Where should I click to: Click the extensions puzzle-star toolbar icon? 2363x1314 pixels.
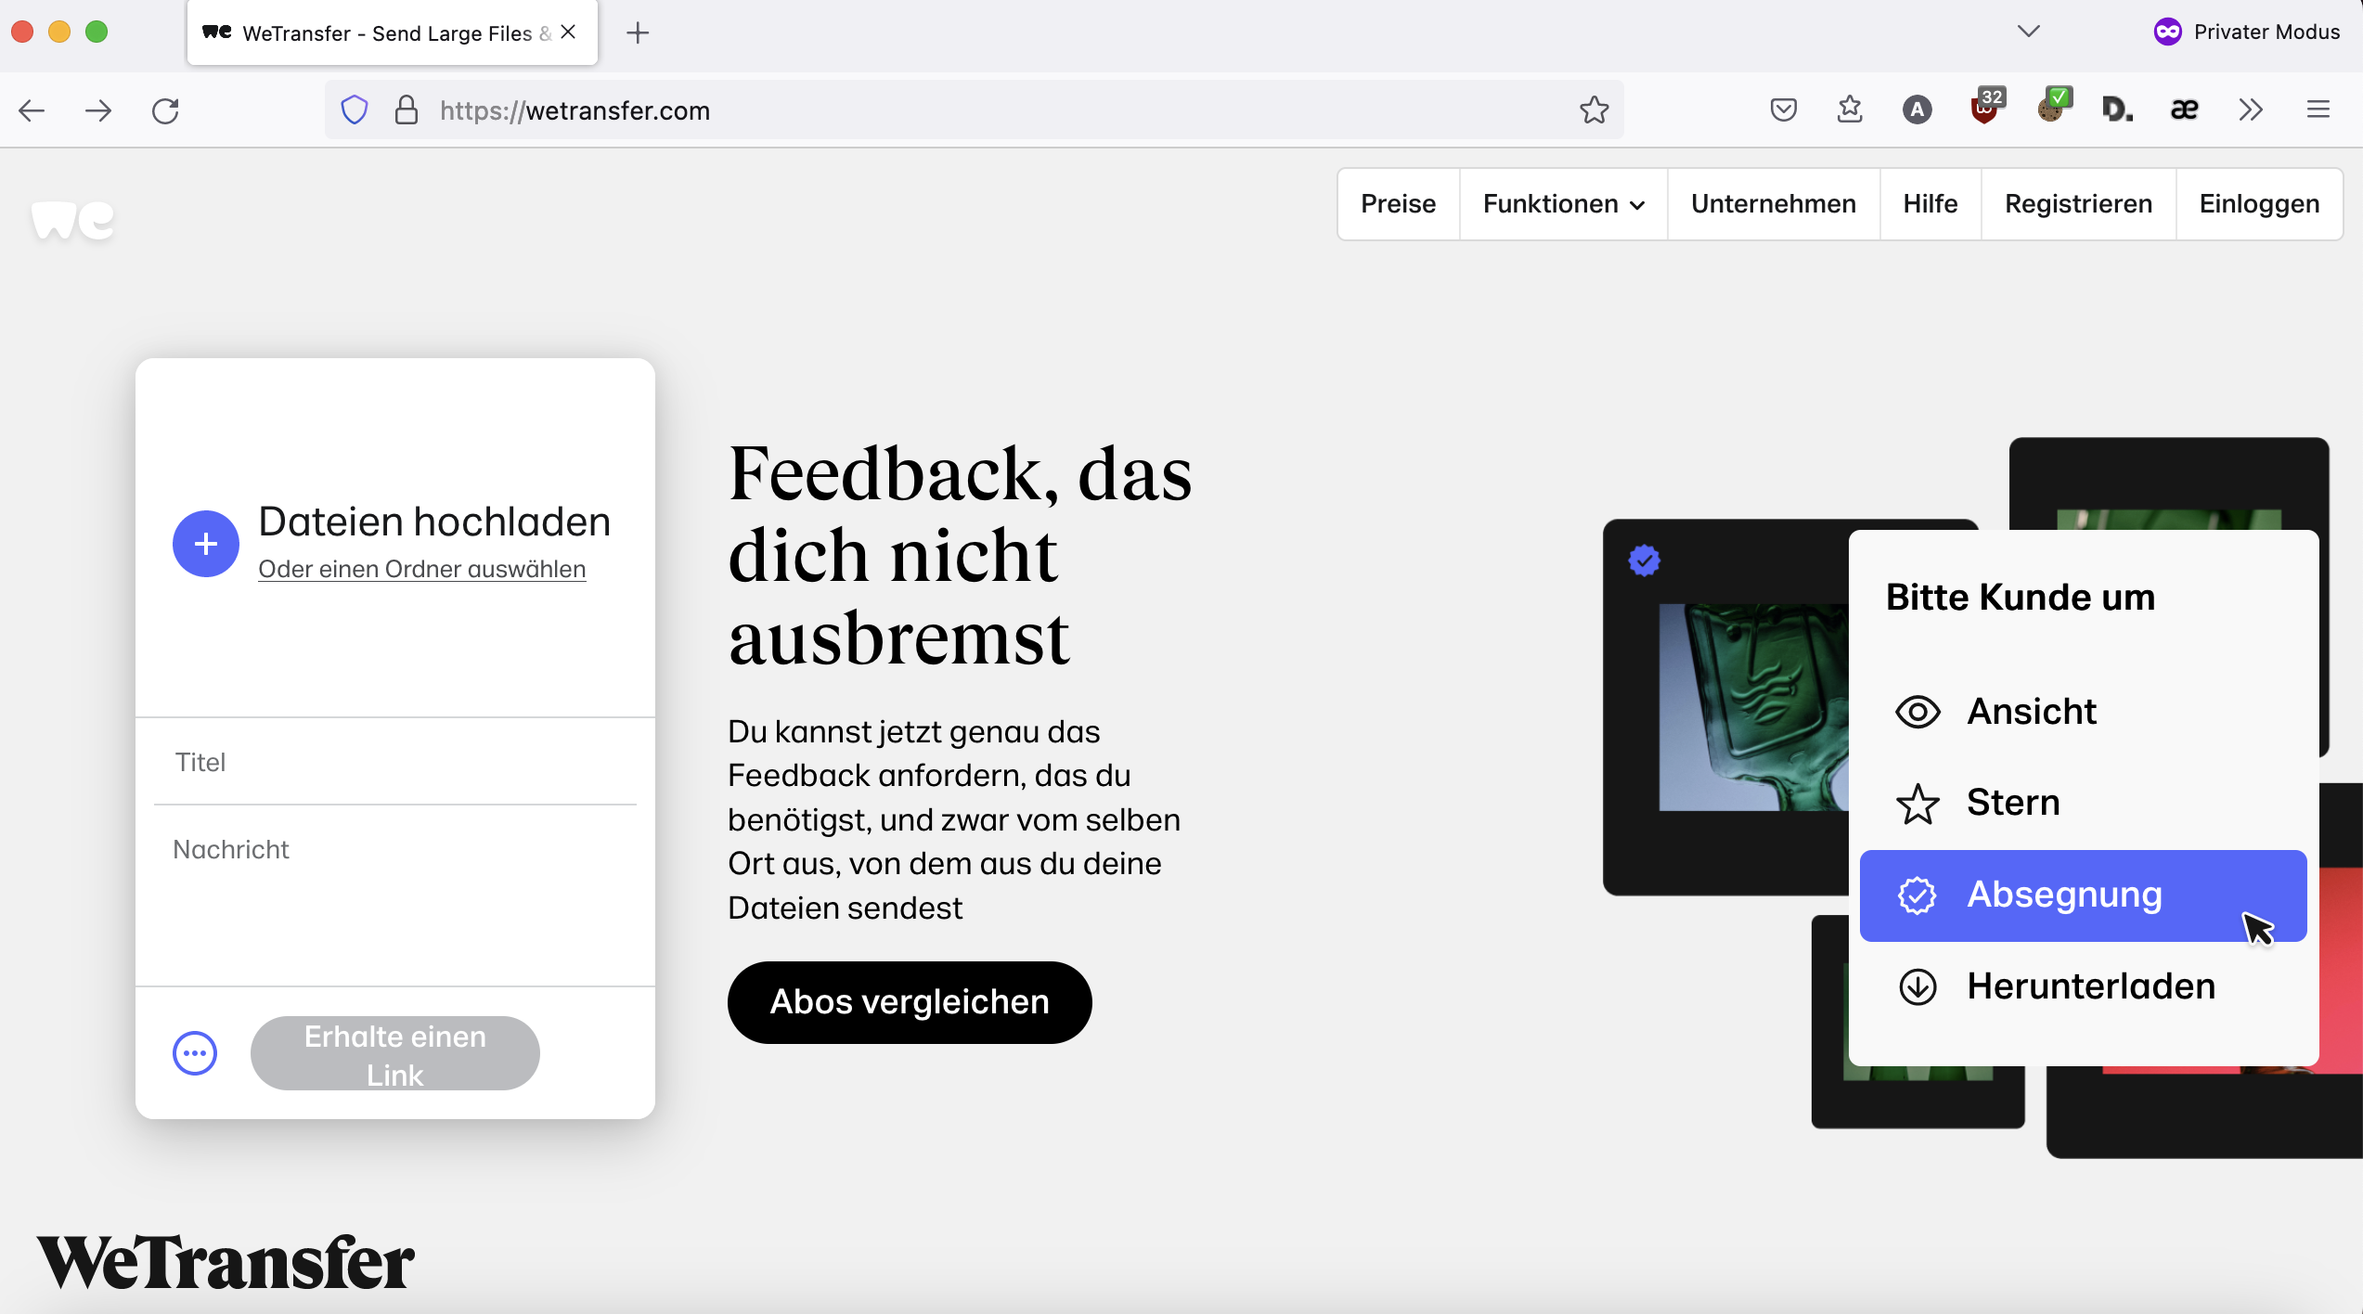click(1850, 110)
